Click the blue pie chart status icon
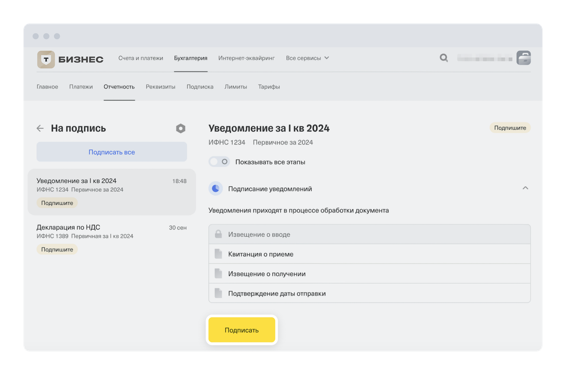This screenshot has height=375, width=566. (215, 189)
